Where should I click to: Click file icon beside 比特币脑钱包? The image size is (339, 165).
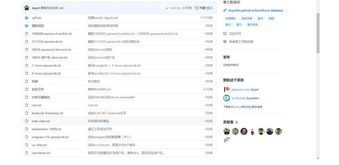click(26, 97)
